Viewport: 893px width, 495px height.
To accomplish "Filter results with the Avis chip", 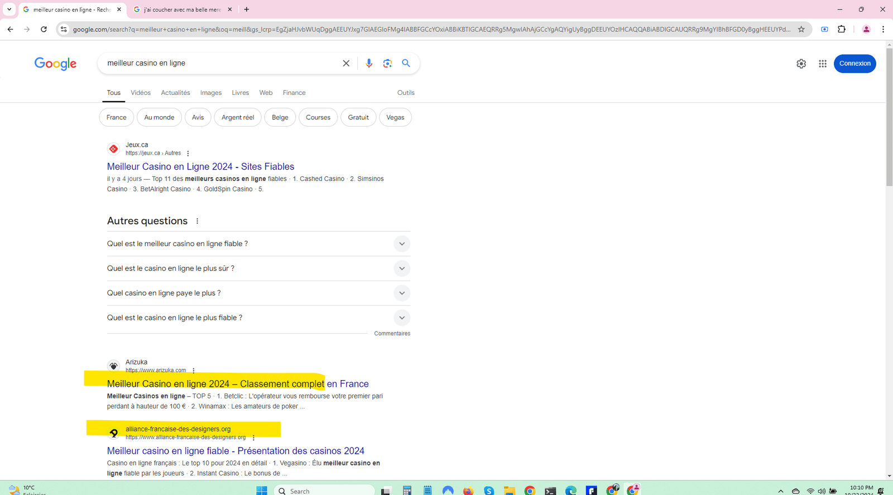I will pyautogui.click(x=198, y=117).
